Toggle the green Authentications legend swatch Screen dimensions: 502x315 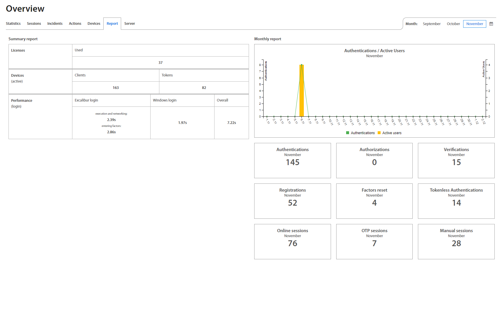[x=347, y=133]
